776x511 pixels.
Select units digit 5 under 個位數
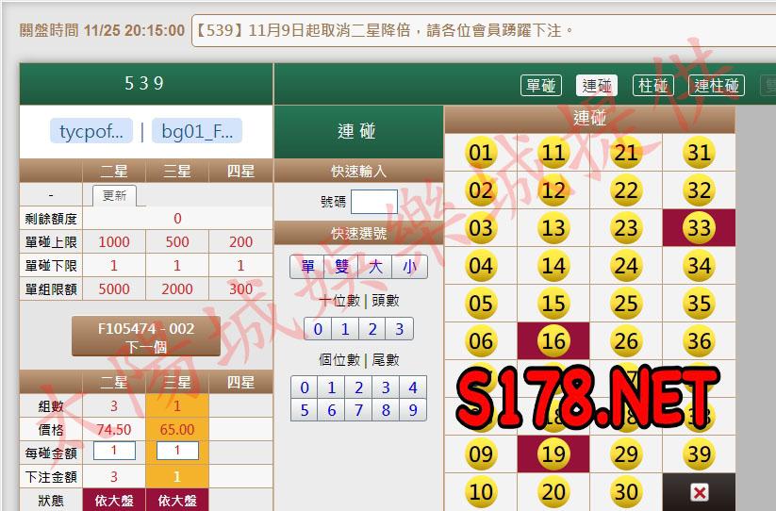(x=305, y=409)
